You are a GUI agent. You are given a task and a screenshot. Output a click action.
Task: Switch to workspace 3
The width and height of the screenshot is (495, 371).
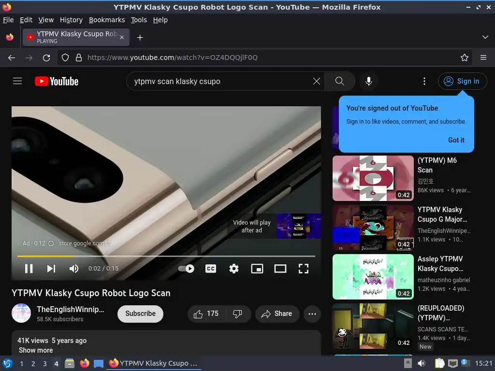(x=45, y=364)
